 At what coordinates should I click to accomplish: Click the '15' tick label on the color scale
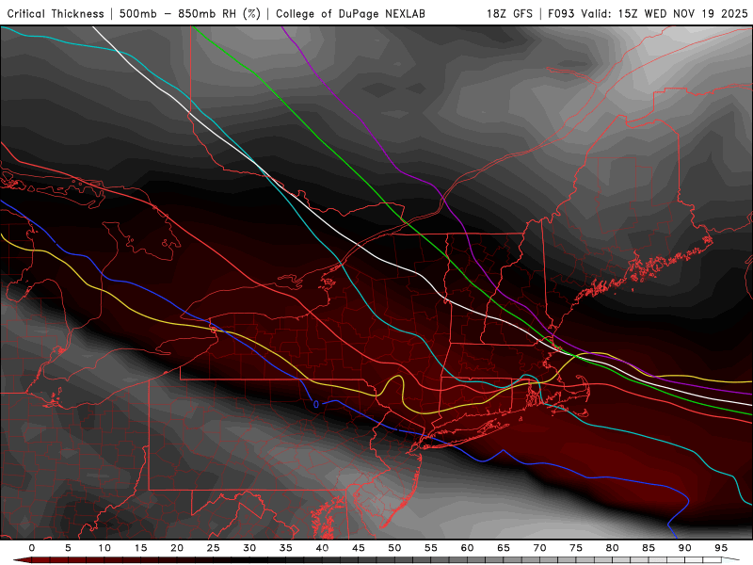140,548
